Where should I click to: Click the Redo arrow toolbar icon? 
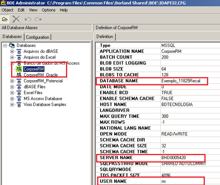click(38, 19)
